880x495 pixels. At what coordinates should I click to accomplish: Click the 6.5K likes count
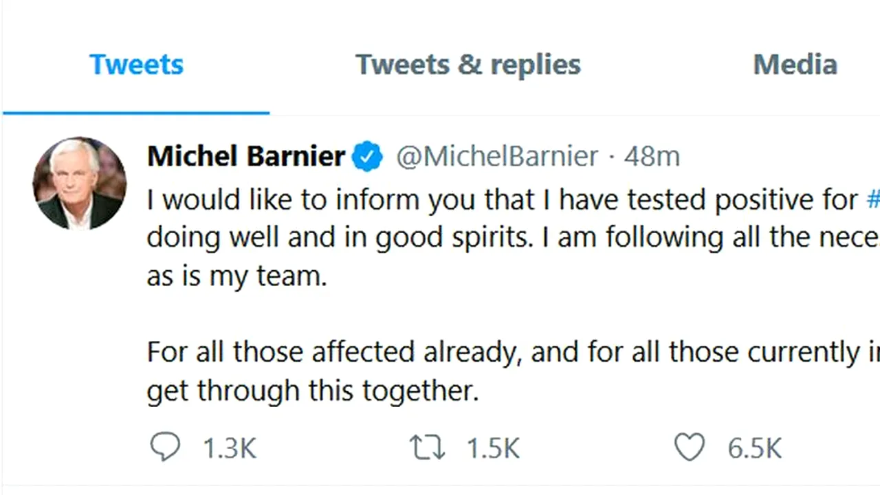(754, 449)
